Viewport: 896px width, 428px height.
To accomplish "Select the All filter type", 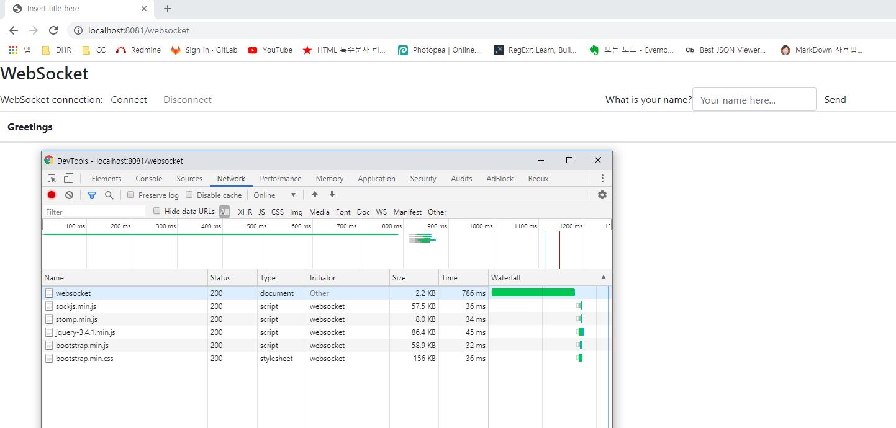I will pos(224,212).
